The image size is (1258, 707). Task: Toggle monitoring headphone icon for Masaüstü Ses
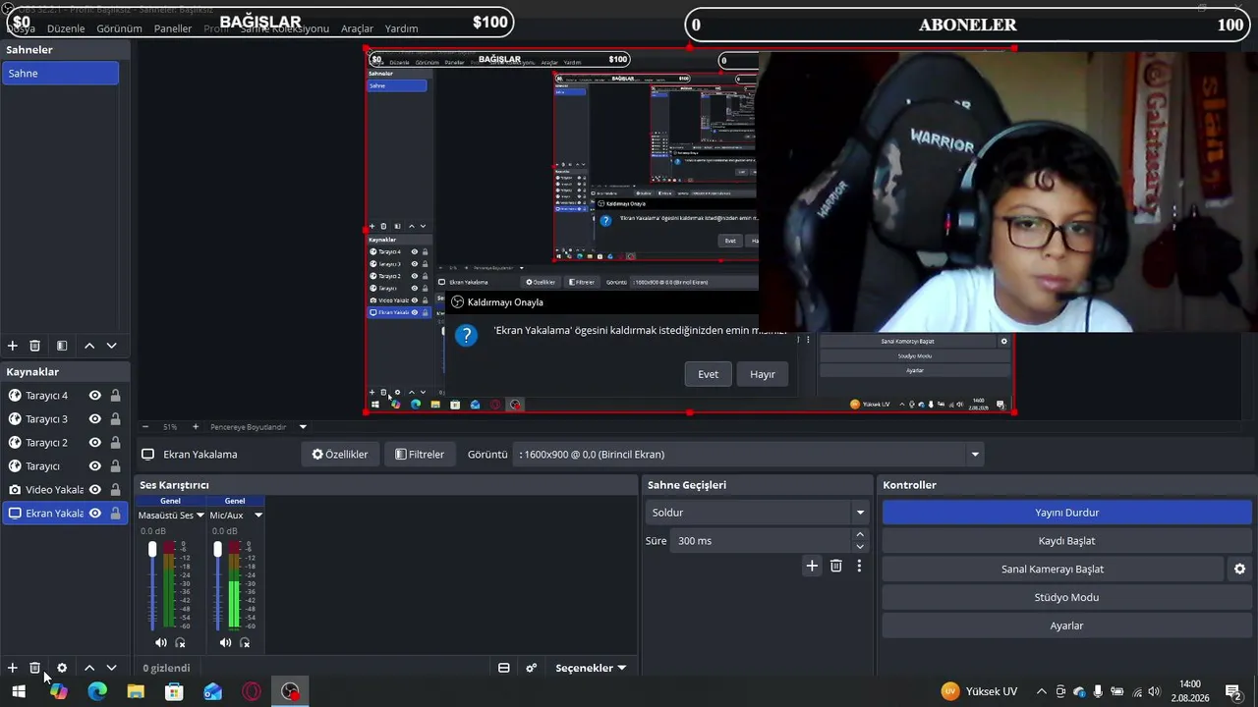coord(180,642)
